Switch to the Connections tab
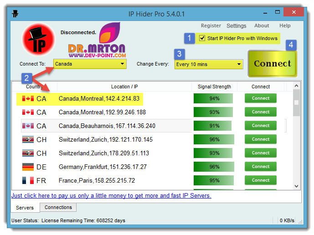This screenshot has height=235, width=314. (58, 207)
